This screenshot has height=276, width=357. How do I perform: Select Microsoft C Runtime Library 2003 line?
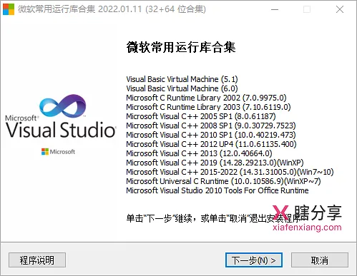208,107
